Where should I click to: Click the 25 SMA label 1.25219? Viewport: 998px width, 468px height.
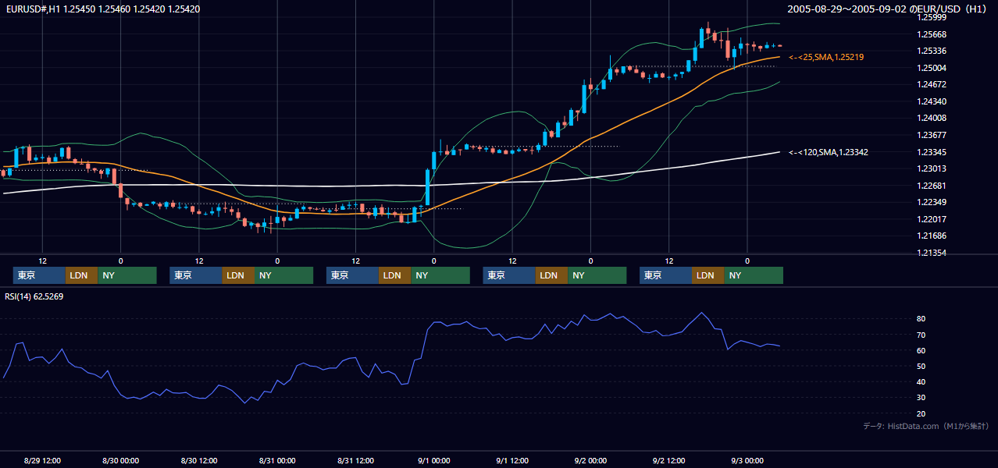point(826,57)
